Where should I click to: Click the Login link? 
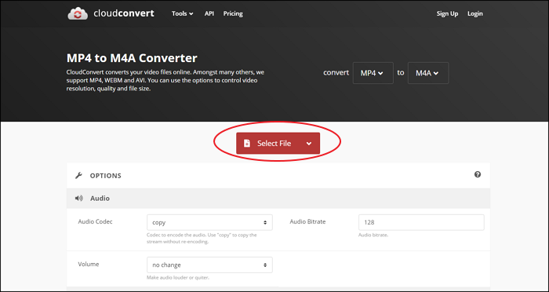[475, 13]
